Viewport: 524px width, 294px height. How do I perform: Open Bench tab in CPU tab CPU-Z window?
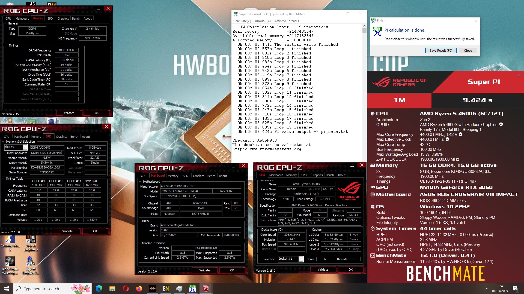(x=330, y=175)
